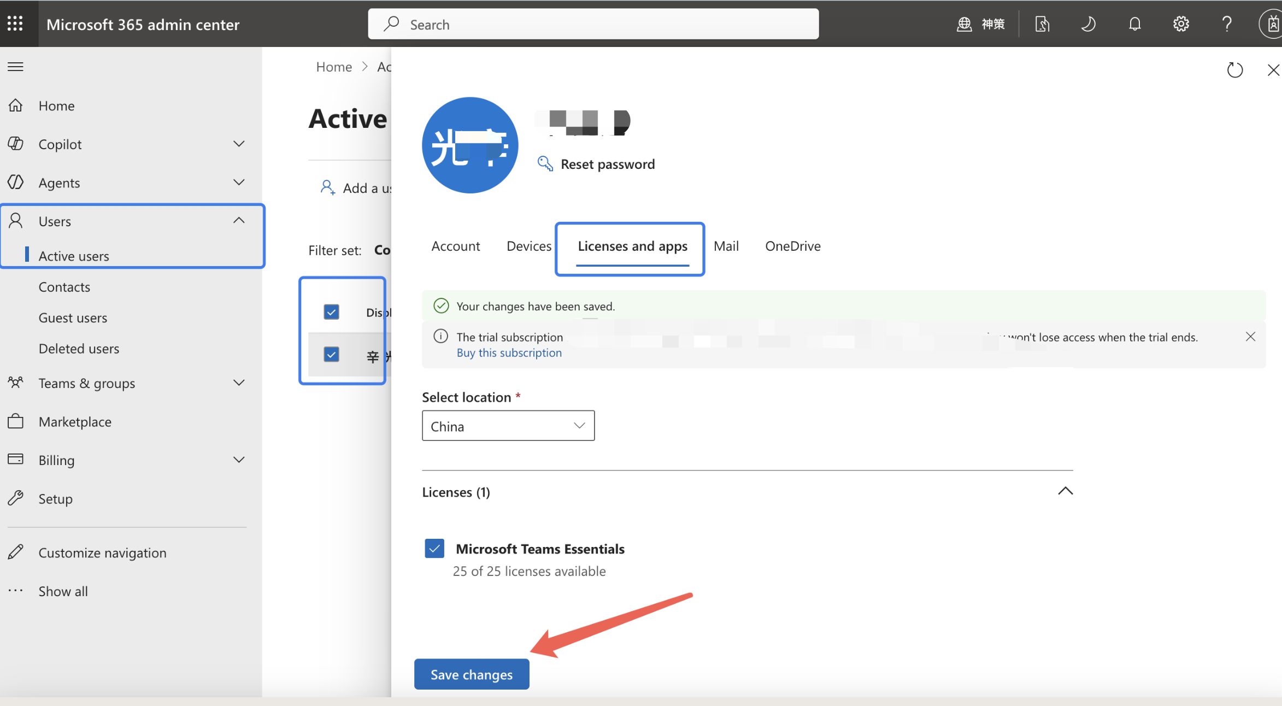1282x706 pixels.
Task: Click Show all in navigation
Action: [63, 591]
